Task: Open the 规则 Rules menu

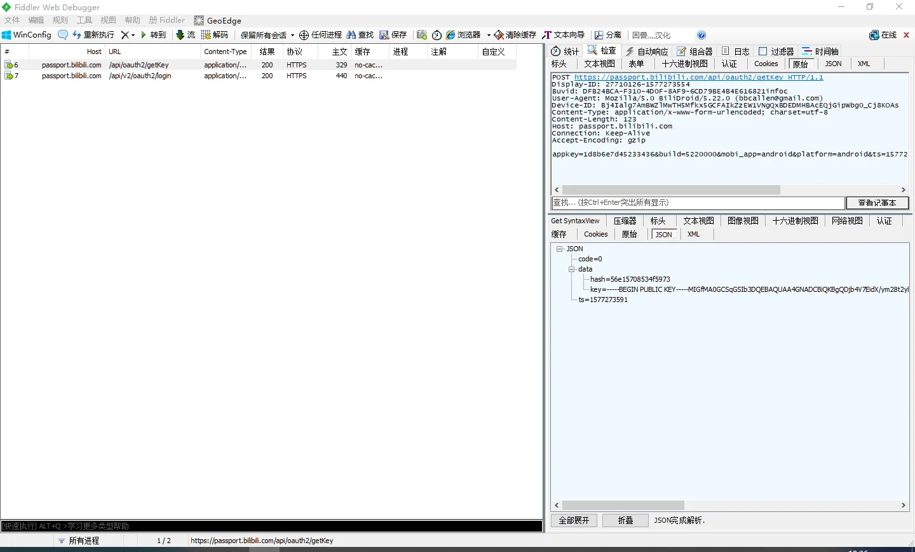Action: click(60, 20)
